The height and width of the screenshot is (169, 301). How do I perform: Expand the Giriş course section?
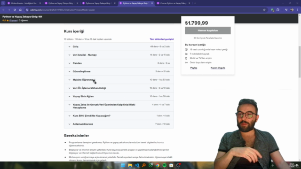point(119,46)
